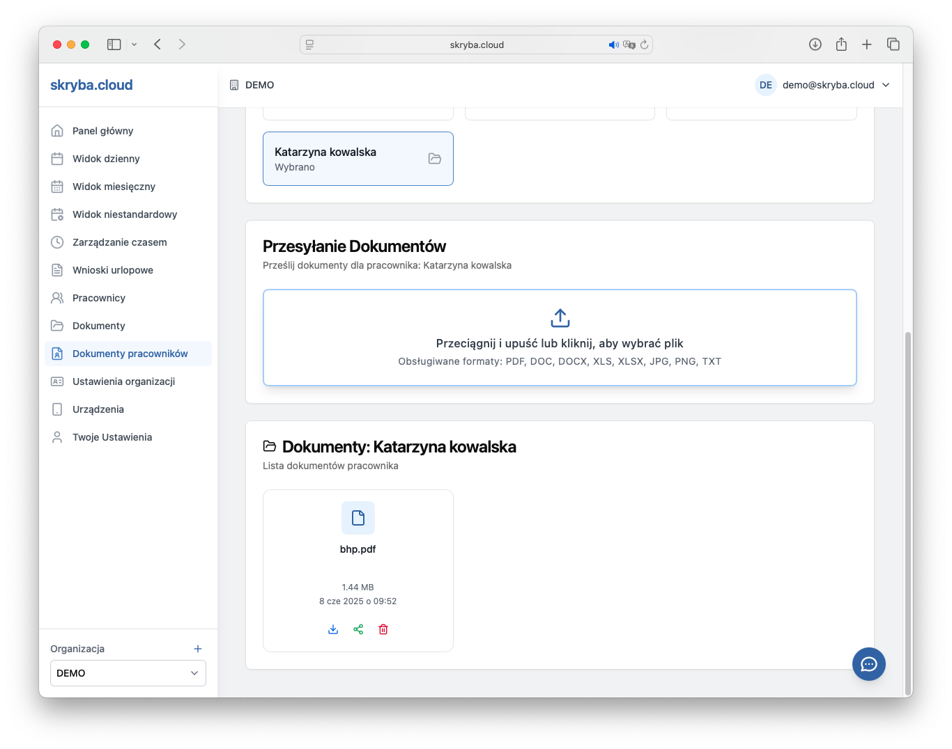Reload the skryba.cloud page
Image resolution: width=952 pixels, height=749 pixels.
pyautogui.click(x=645, y=45)
